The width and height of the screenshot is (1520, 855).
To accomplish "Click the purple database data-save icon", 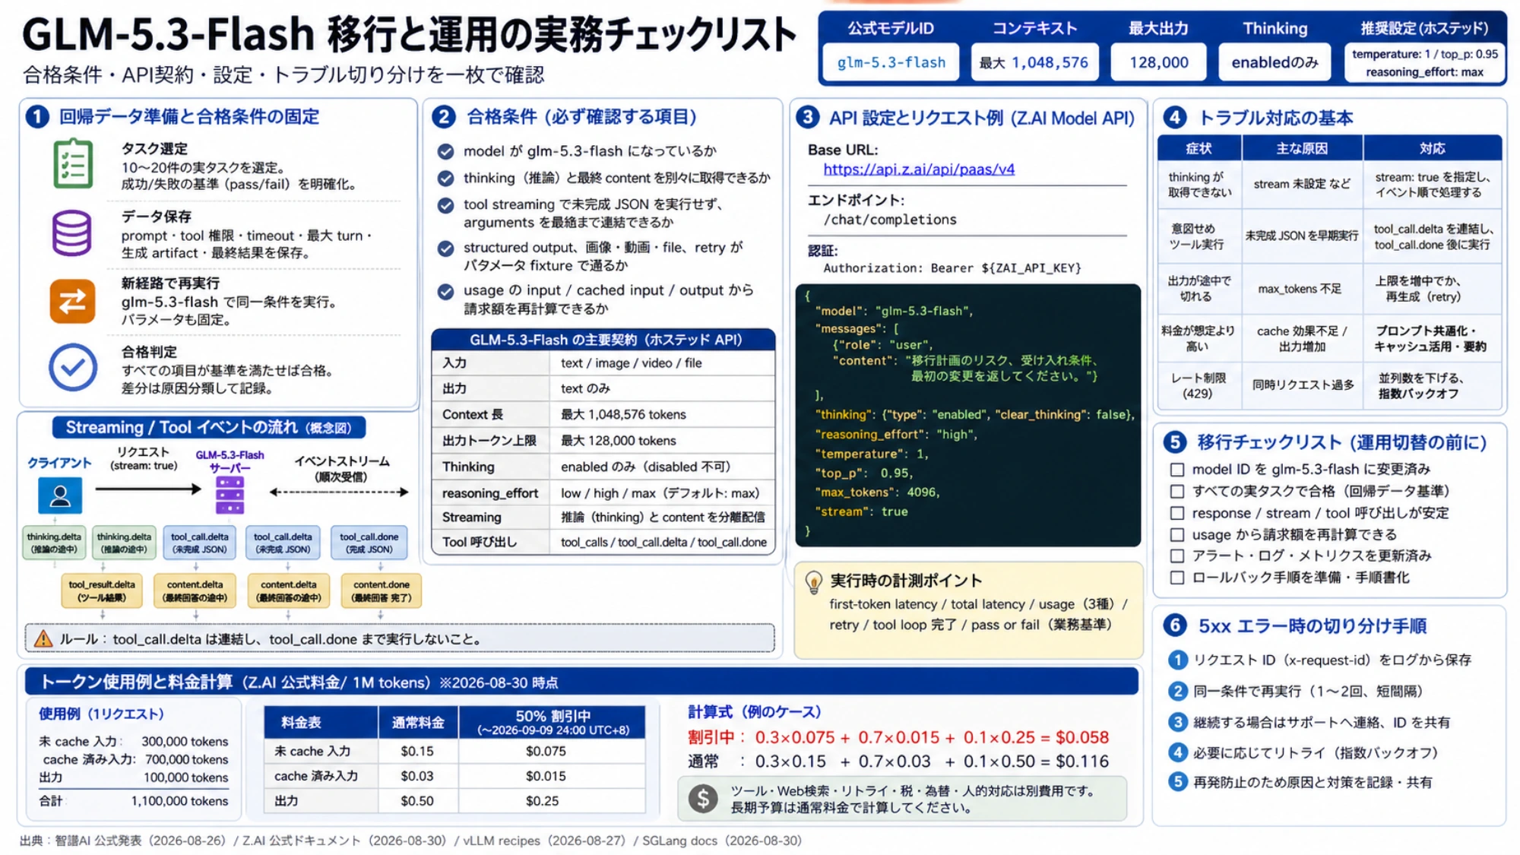I will tap(72, 233).
